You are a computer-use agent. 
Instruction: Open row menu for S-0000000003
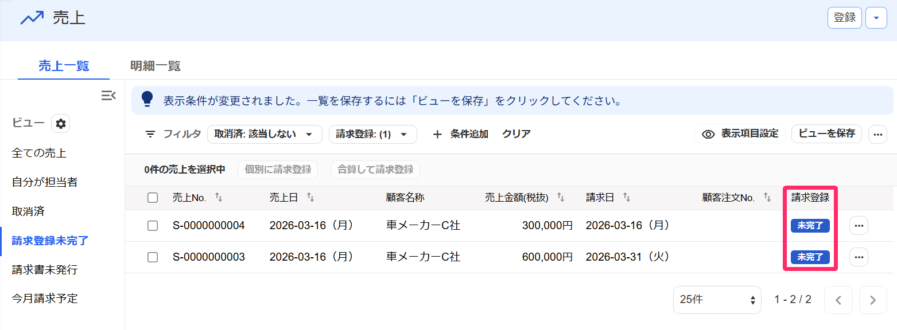(859, 257)
